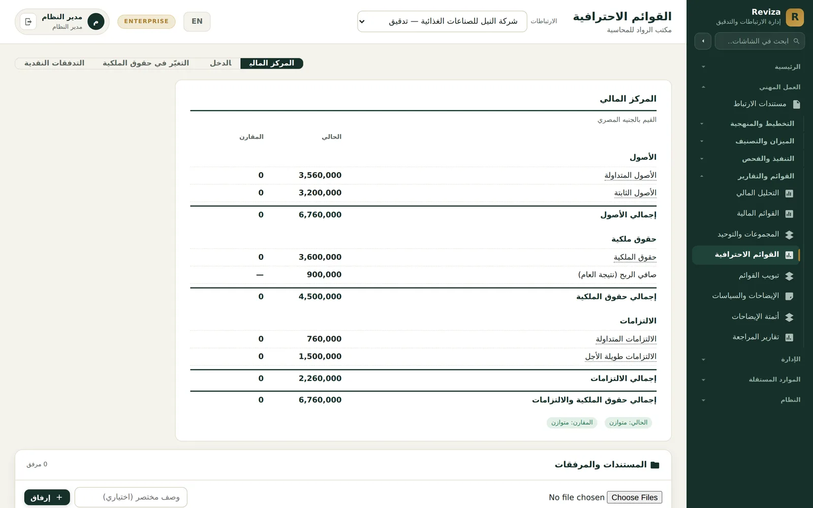Click the user avatar circle م
Image resolution: width=813 pixels, height=508 pixels.
point(96,21)
